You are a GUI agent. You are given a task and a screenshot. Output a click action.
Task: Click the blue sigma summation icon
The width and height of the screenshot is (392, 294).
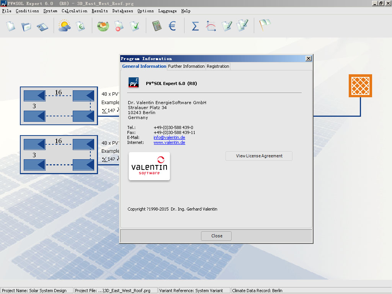point(195,26)
